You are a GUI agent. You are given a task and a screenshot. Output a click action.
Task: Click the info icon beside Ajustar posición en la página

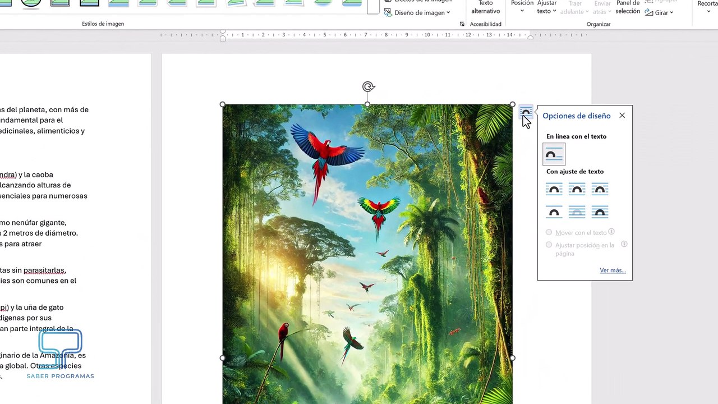click(x=624, y=244)
